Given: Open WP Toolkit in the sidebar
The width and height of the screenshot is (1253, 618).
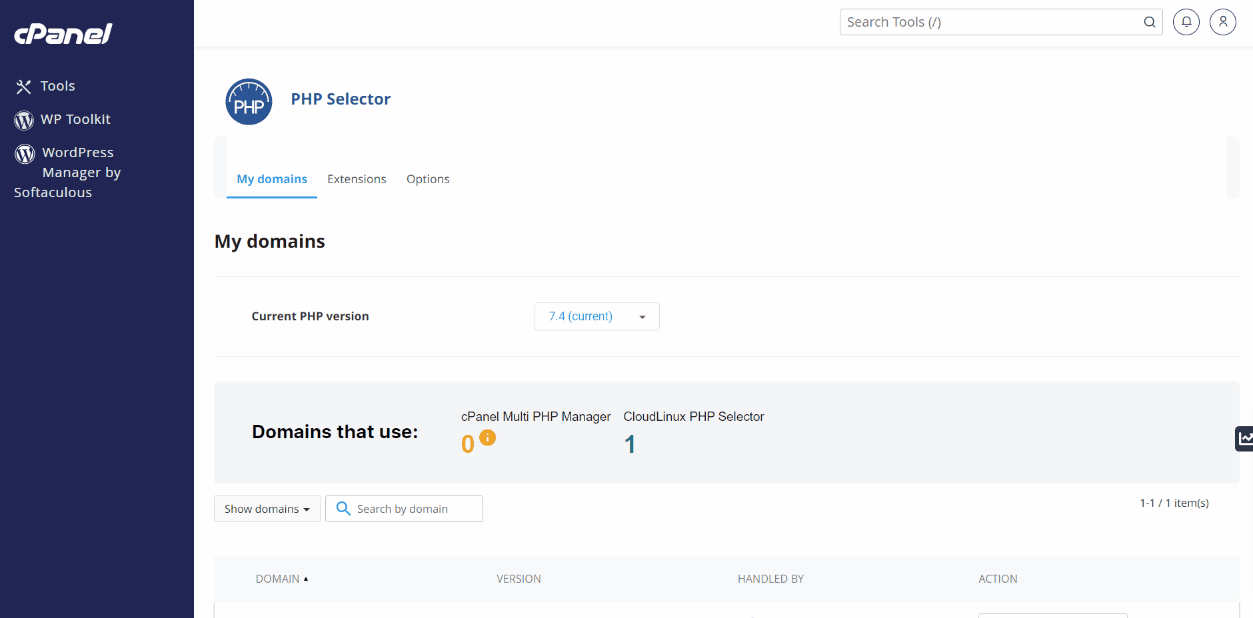Looking at the screenshot, I should click(63, 120).
